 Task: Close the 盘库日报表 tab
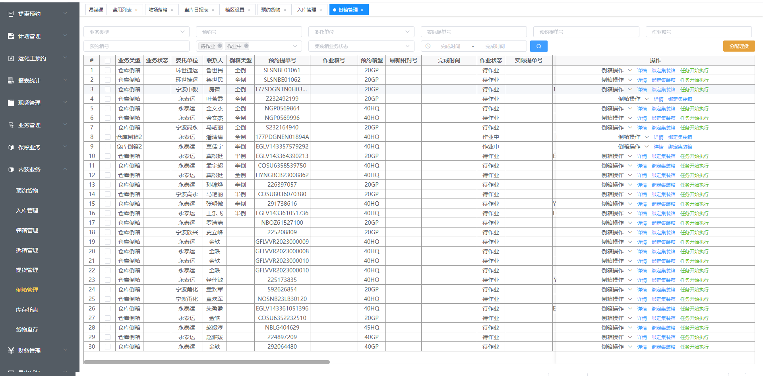(x=213, y=10)
